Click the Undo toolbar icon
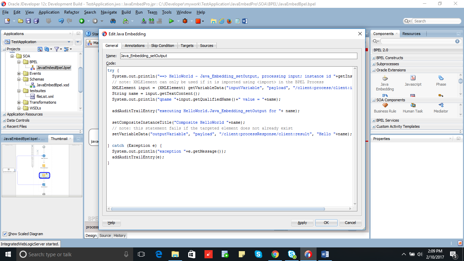 click(61, 21)
